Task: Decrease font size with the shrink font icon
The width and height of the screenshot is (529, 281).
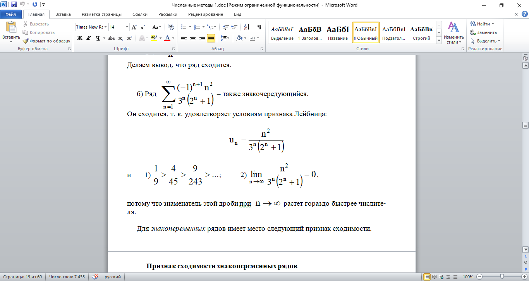Action: [143, 27]
